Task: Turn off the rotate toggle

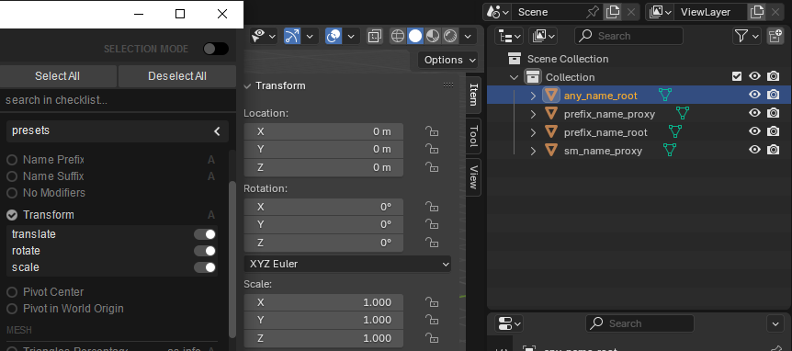Action: tap(205, 251)
